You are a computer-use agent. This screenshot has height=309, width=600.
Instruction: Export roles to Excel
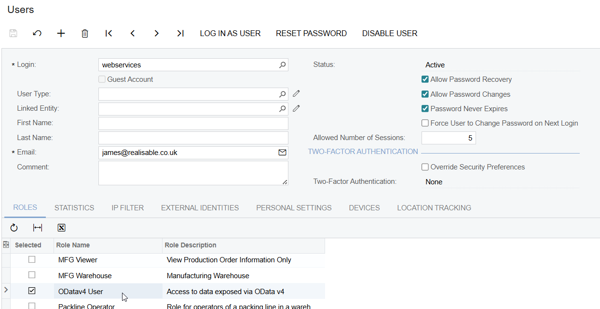pos(61,228)
